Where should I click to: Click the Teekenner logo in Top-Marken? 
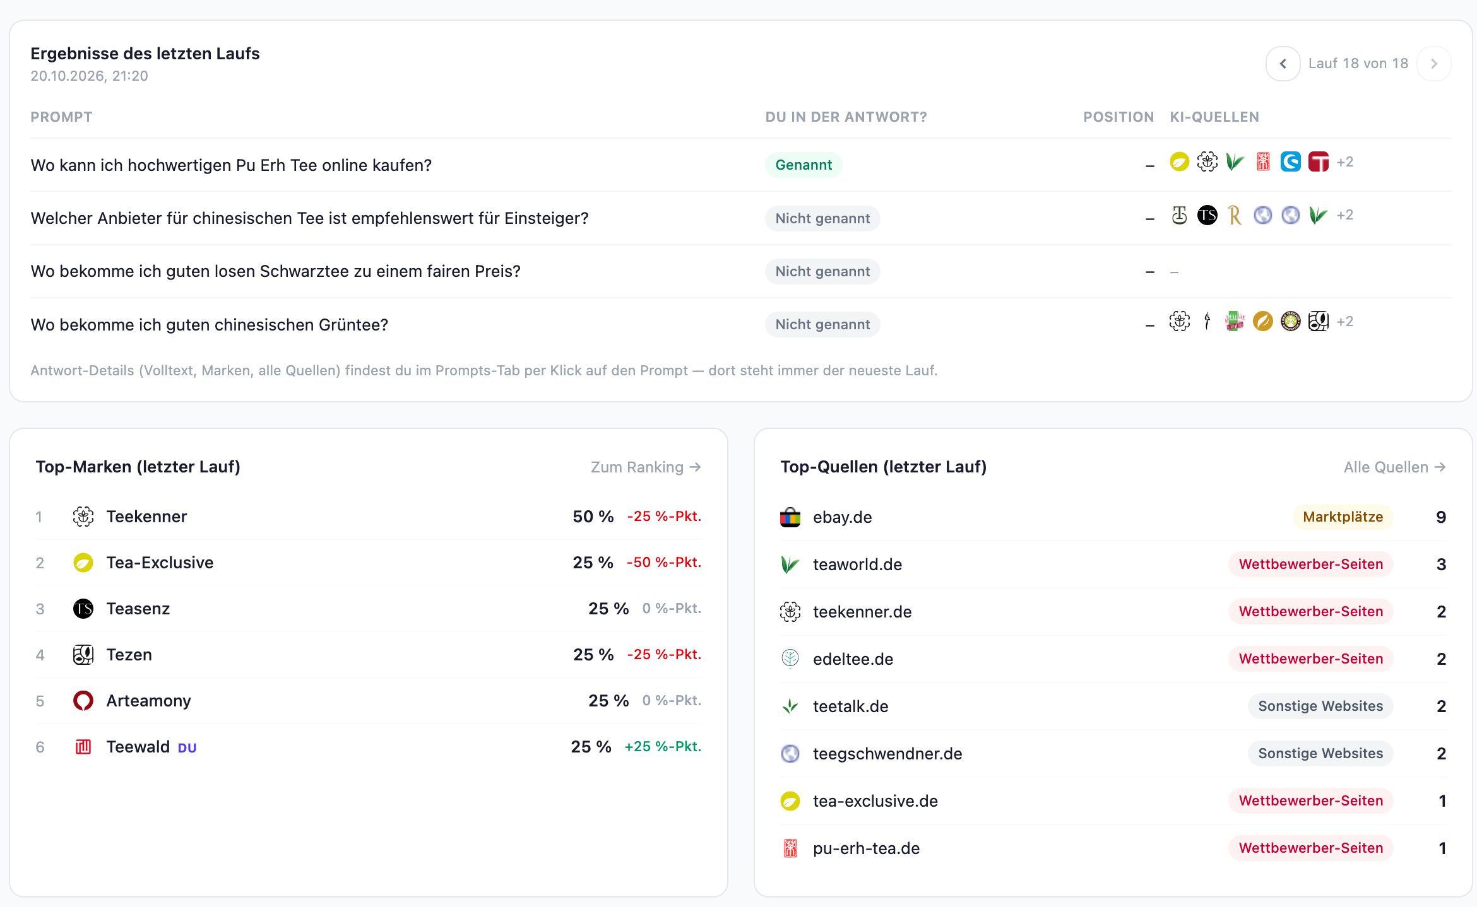(83, 517)
